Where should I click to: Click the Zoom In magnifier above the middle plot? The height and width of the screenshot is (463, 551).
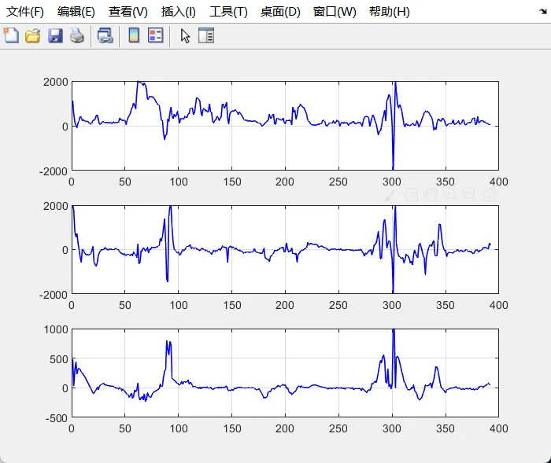[449, 194]
